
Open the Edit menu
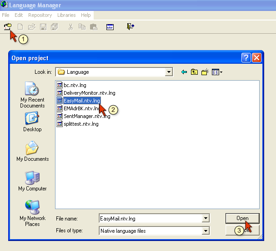pyautogui.click(x=19, y=15)
